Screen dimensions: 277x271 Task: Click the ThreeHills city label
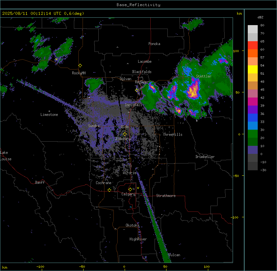click(x=173, y=135)
